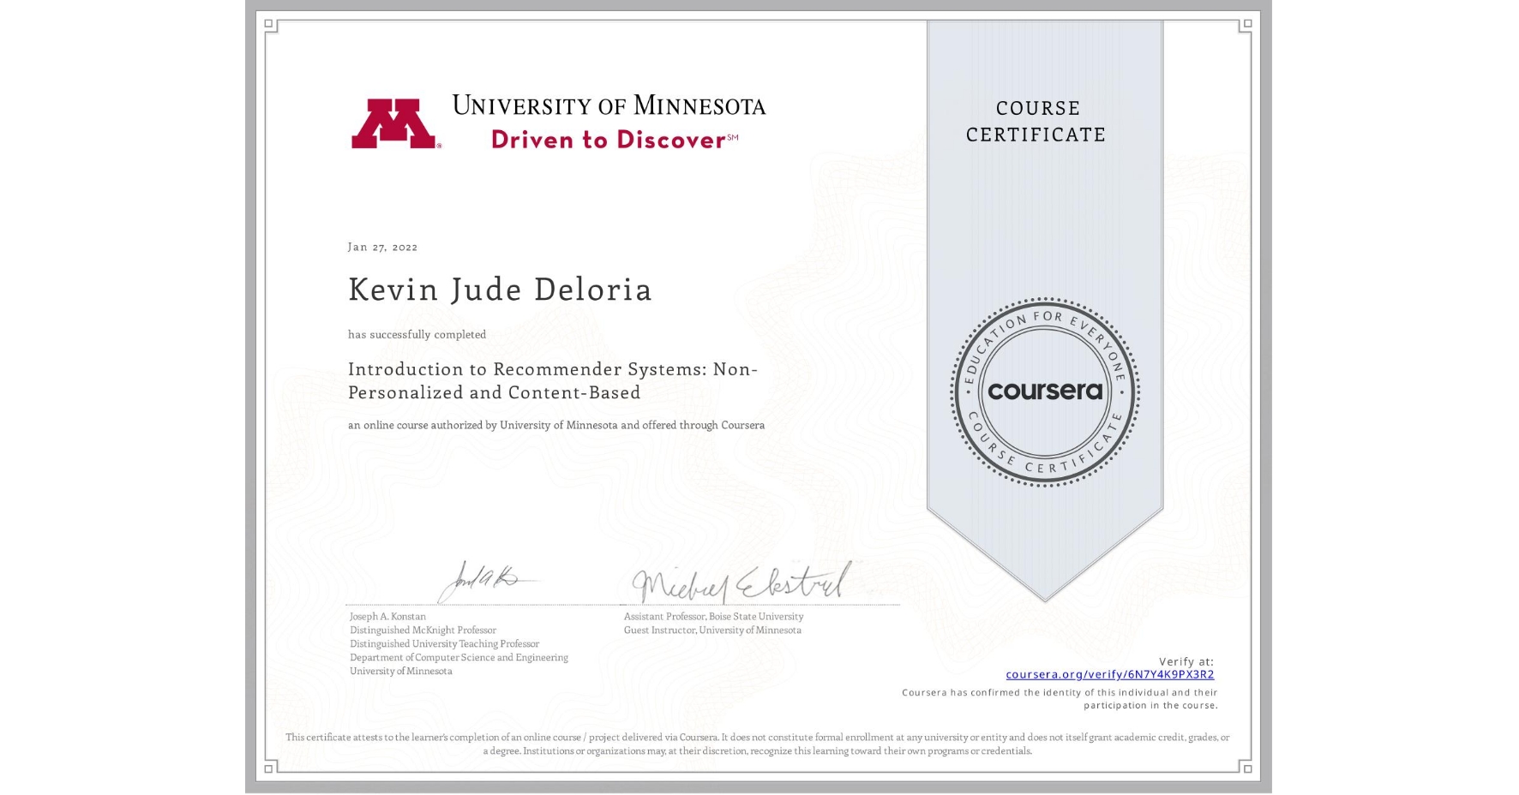This screenshot has height=795, width=1519.
Task: Select the 'Jan 27, 2022' date line
Action: (382, 247)
